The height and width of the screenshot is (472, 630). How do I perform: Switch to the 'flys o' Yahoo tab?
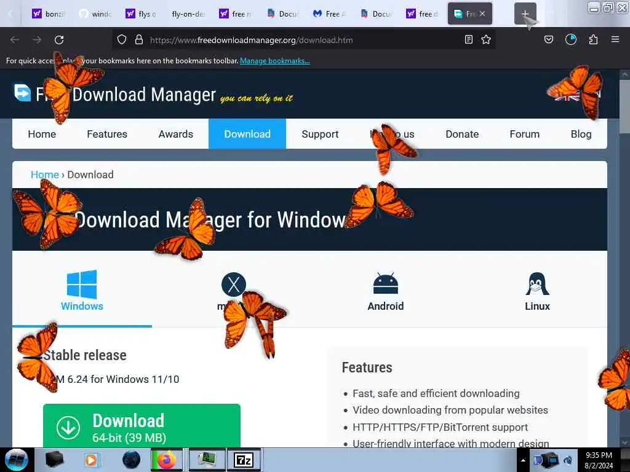click(x=142, y=14)
